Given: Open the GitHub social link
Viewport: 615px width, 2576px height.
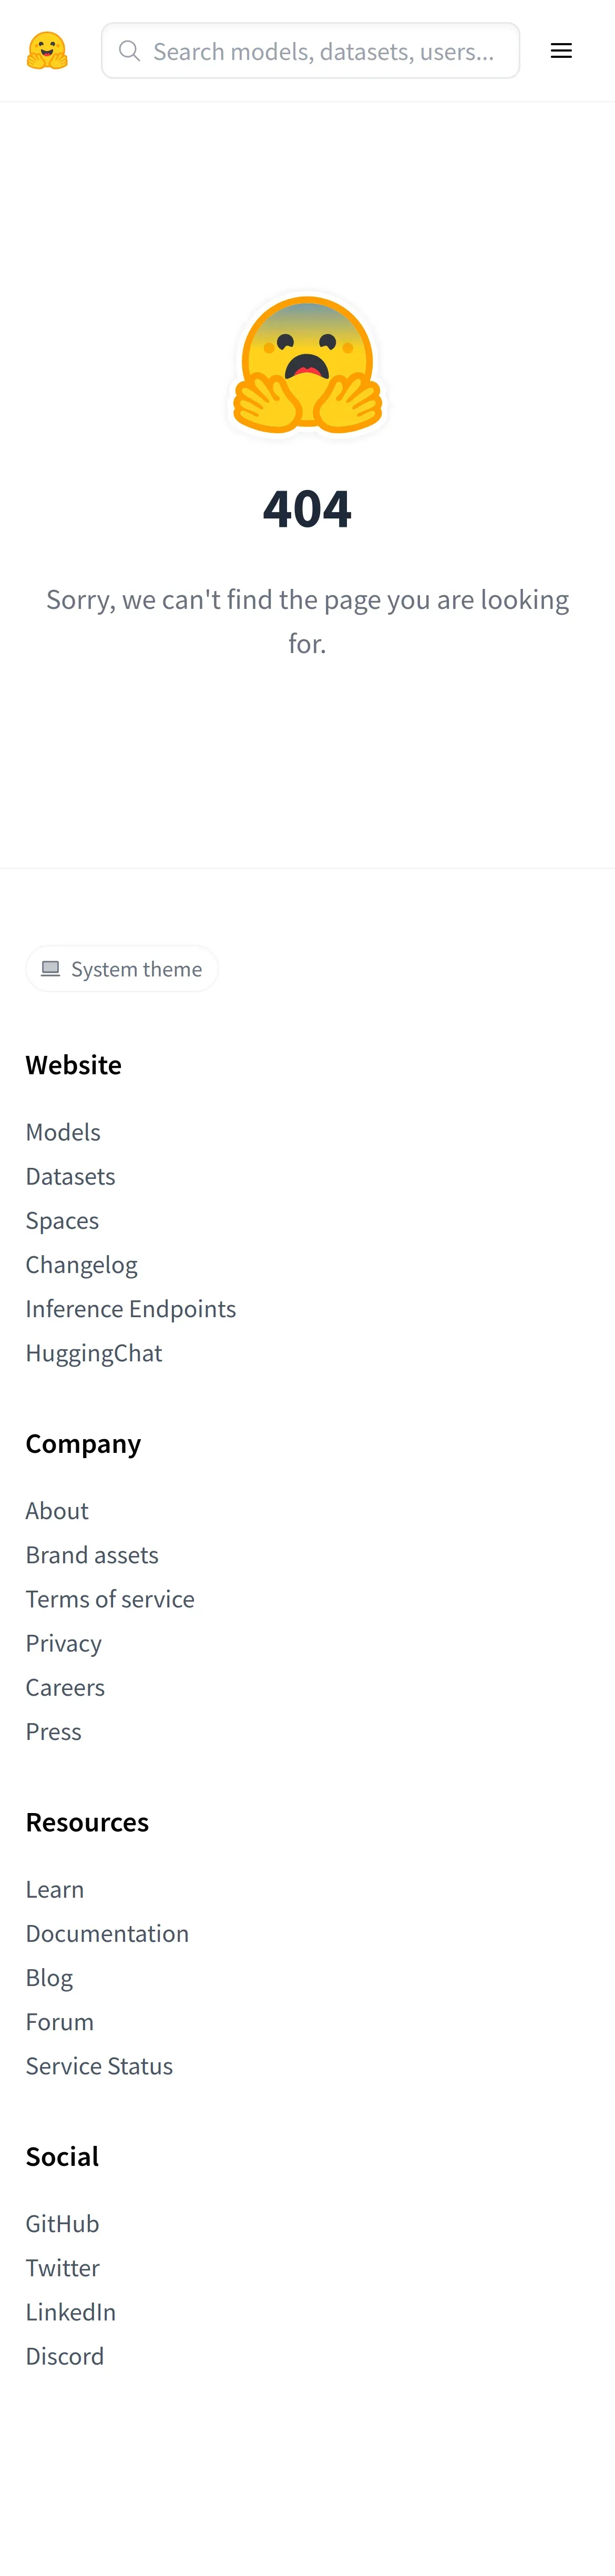Looking at the screenshot, I should [x=62, y=2223].
